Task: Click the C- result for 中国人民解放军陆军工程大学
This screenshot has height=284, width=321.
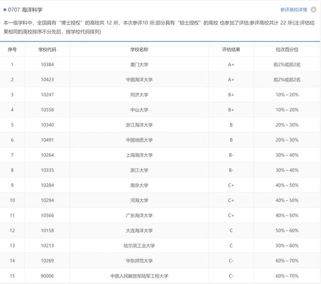Action: [231, 276]
